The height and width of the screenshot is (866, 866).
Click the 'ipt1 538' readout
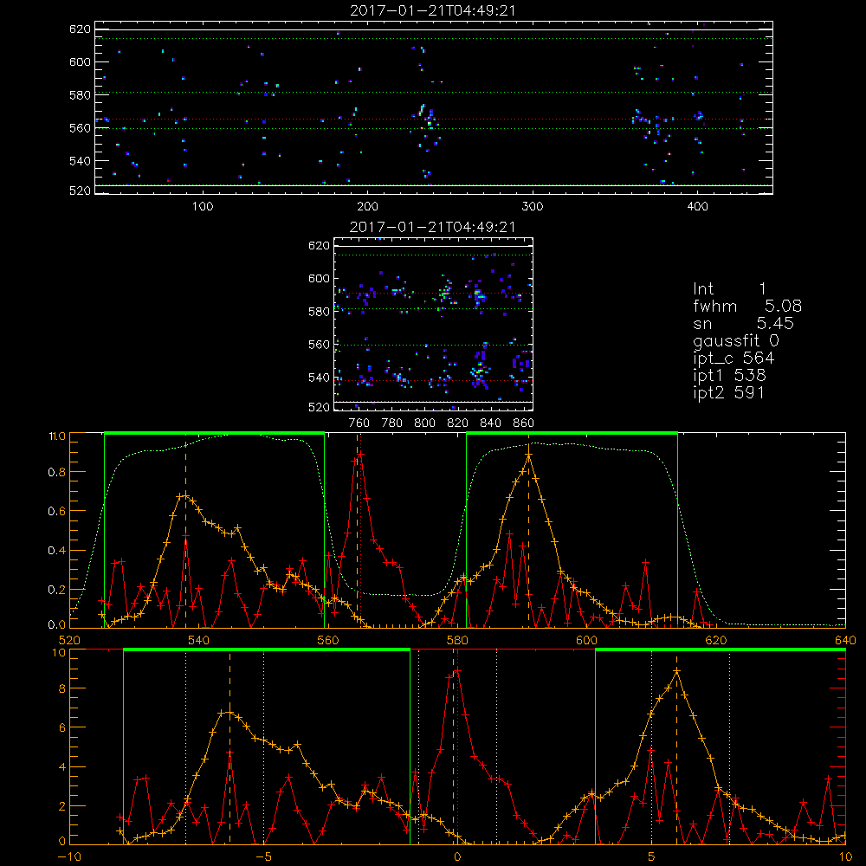click(x=729, y=376)
